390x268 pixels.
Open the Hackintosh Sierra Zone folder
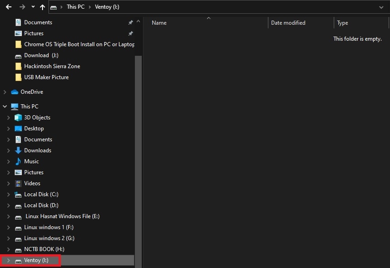(52, 66)
